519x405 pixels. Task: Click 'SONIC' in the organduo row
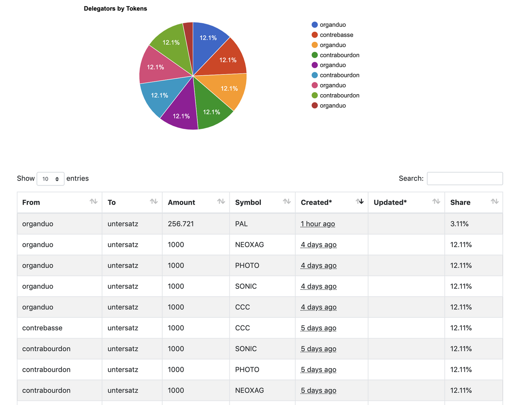pos(246,287)
